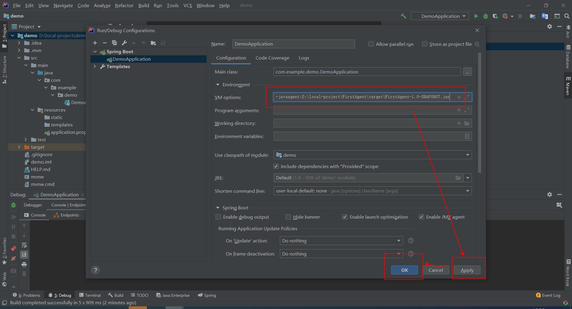Click Apply button
572x309 pixels.
tap(467, 270)
